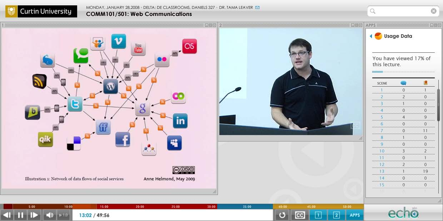Image resolution: width=443 pixels, height=221 pixels.
Task: Open scene 14 from the scene list
Action: pos(382,178)
